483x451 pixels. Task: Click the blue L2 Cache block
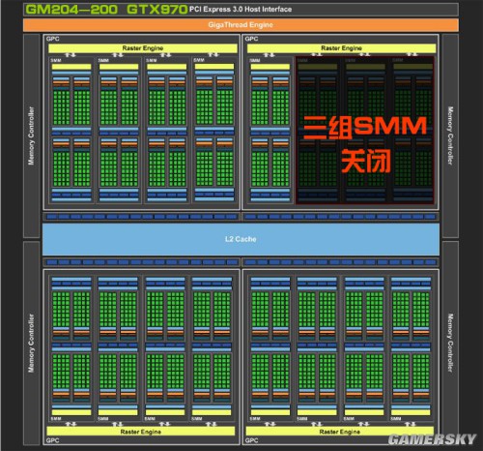click(x=241, y=239)
